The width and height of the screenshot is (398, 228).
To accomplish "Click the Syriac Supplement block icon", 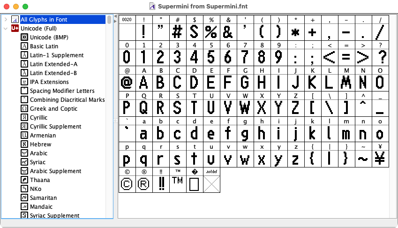I will [x=24, y=215].
